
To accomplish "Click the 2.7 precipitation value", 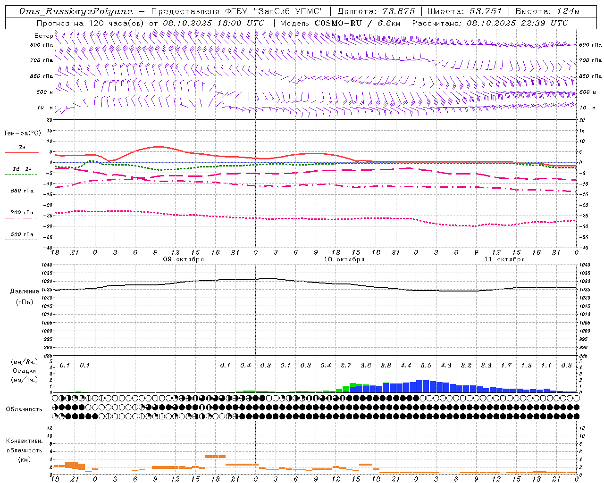I will click(346, 366).
